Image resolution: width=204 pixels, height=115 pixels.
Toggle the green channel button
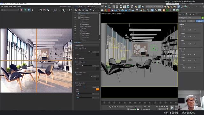25,10
